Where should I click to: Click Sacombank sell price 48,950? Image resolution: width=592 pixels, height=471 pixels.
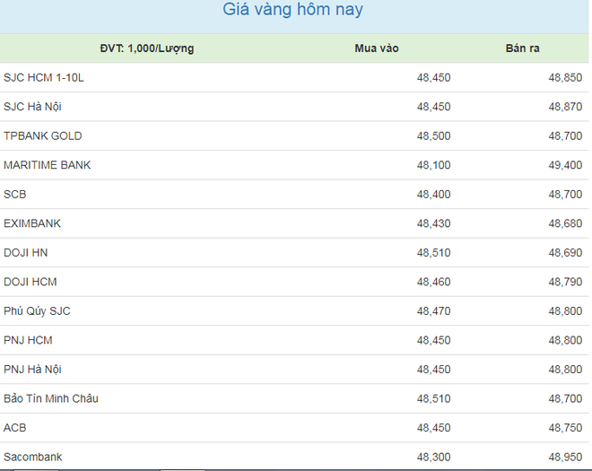click(x=565, y=457)
